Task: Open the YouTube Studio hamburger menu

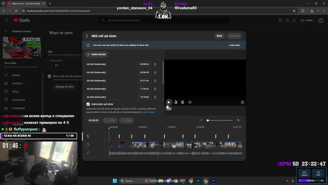Action: click(6, 20)
